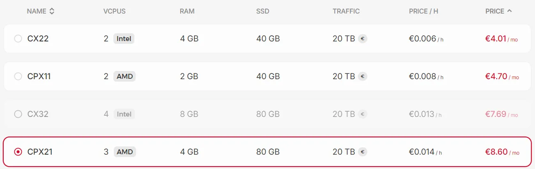This screenshot has height=169, width=535.
Task: Click the euro traffic icon for CPX21
Action: point(362,152)
